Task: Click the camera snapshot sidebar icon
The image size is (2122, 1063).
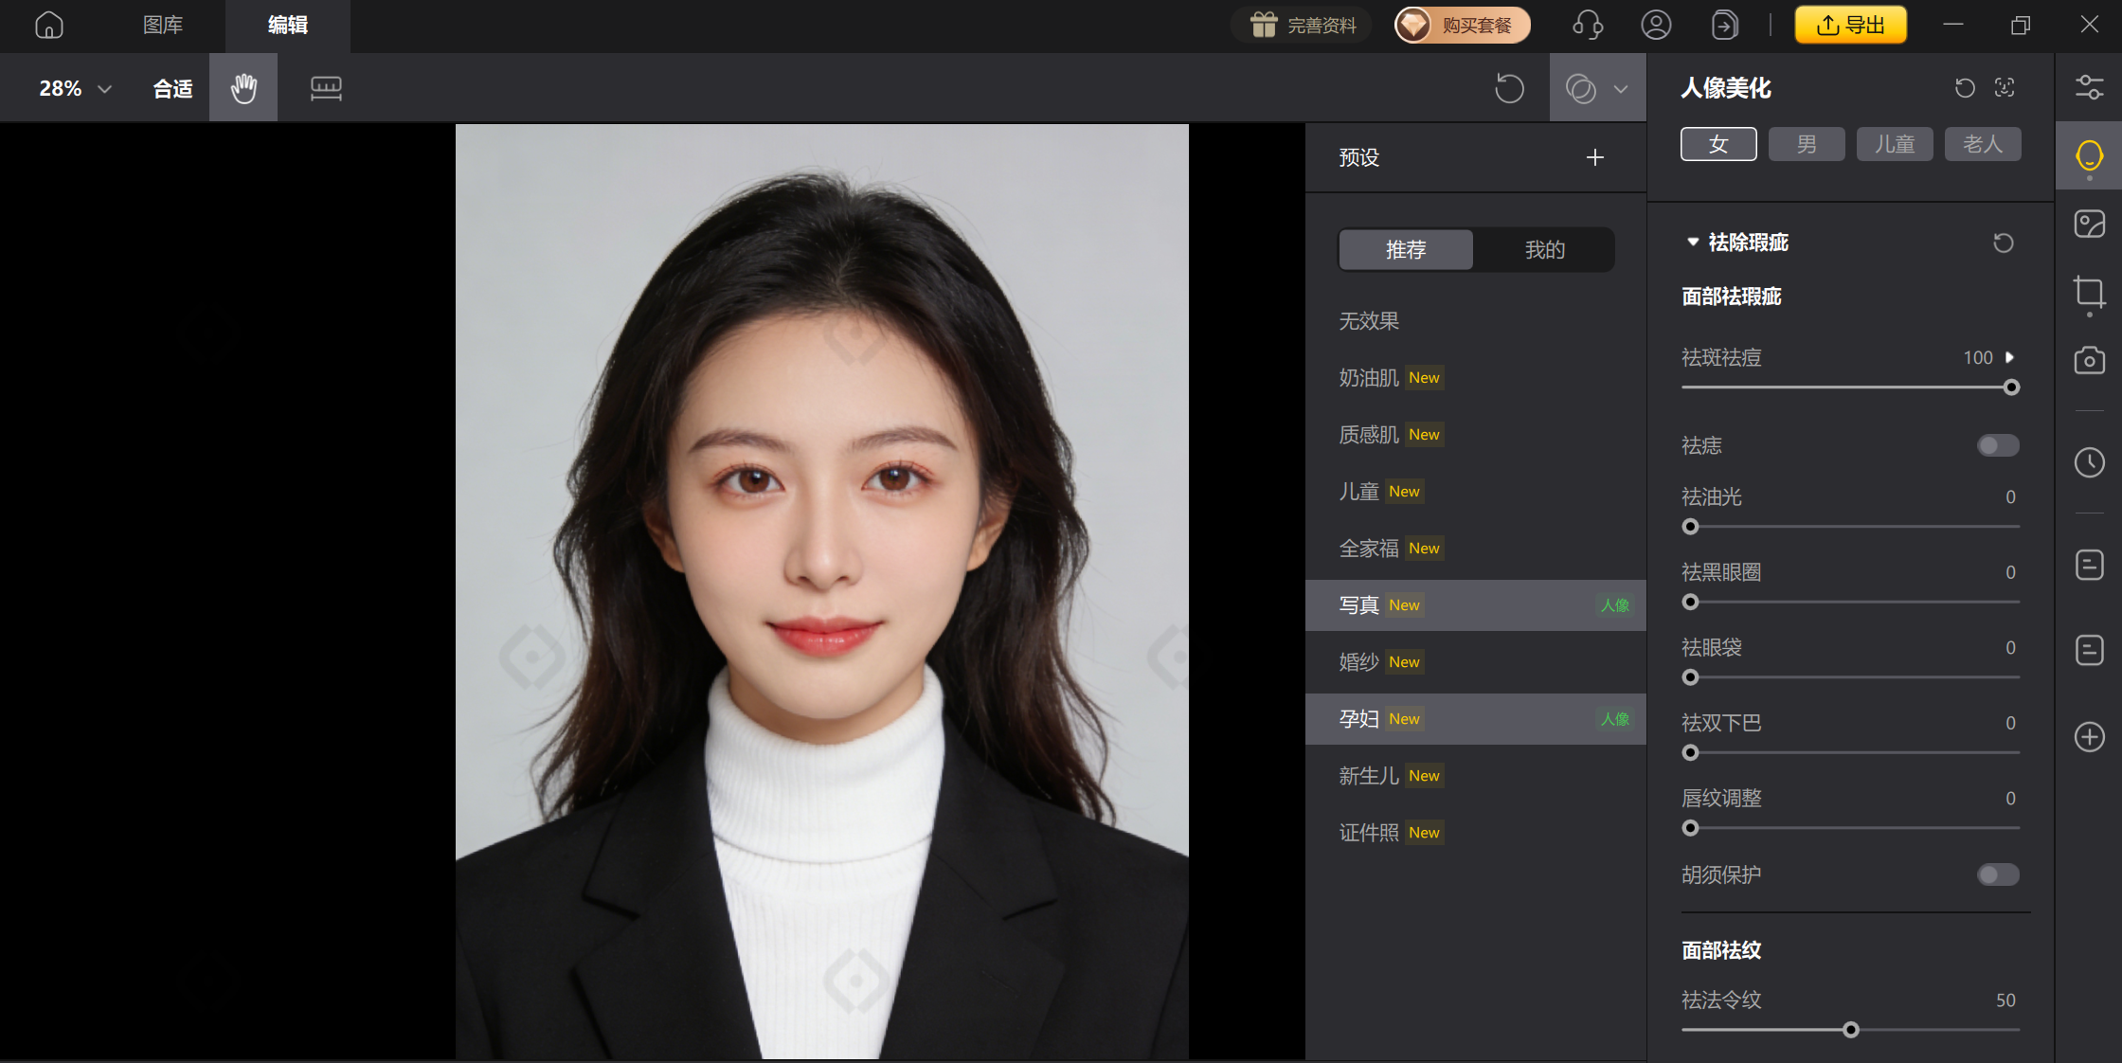Action: click(x=2089, y=361)
